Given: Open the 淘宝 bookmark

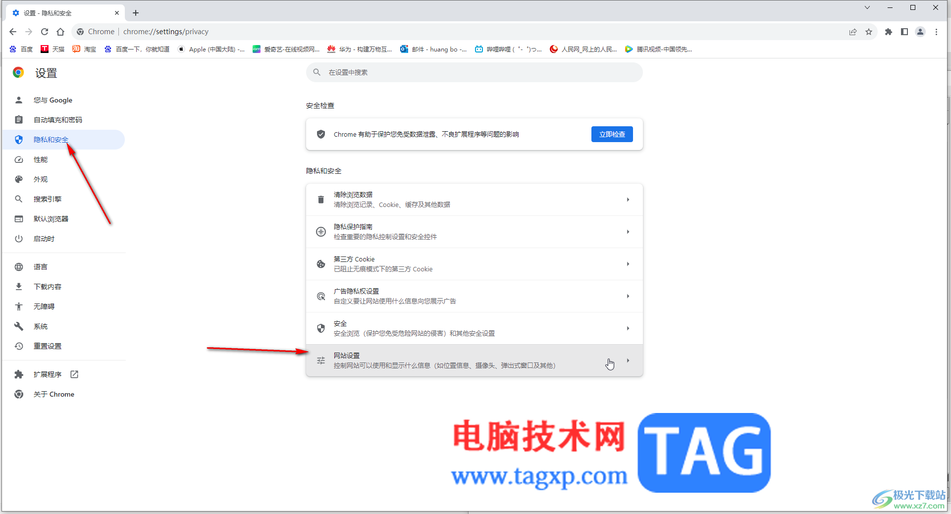Looking at the screenshot, I should [84, 49].
